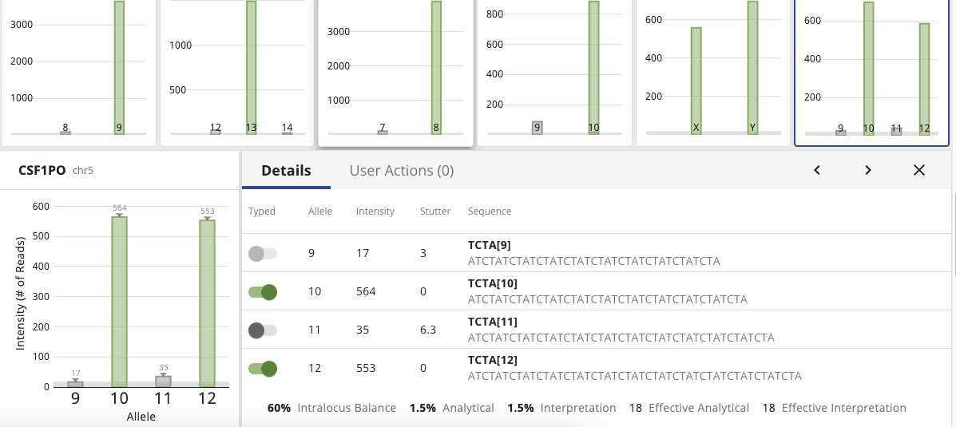Open the User Actions (0) tab
This screenshot has width=956, height=427.
pyautogui.click(x=402, y=171)
